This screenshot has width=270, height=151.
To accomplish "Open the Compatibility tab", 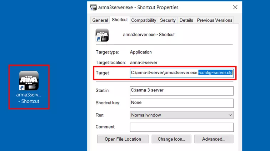I will click(x=144, y=20).
